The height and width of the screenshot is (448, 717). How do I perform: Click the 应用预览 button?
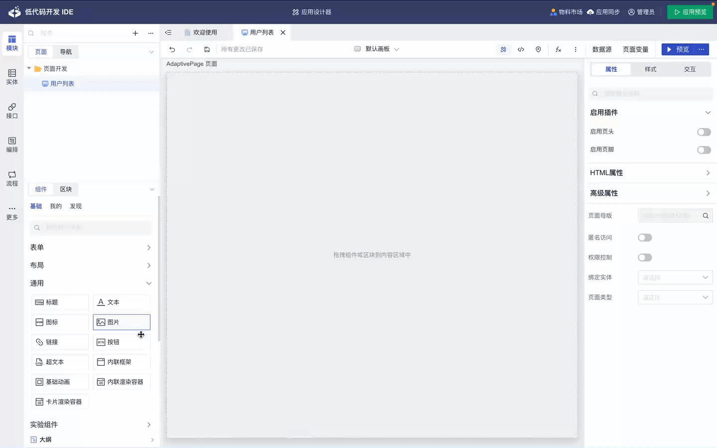(690, 12)
